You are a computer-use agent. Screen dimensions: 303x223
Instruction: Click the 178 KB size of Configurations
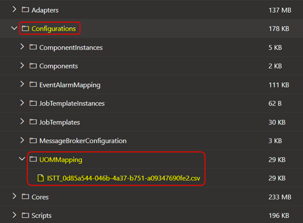(279, 29)
